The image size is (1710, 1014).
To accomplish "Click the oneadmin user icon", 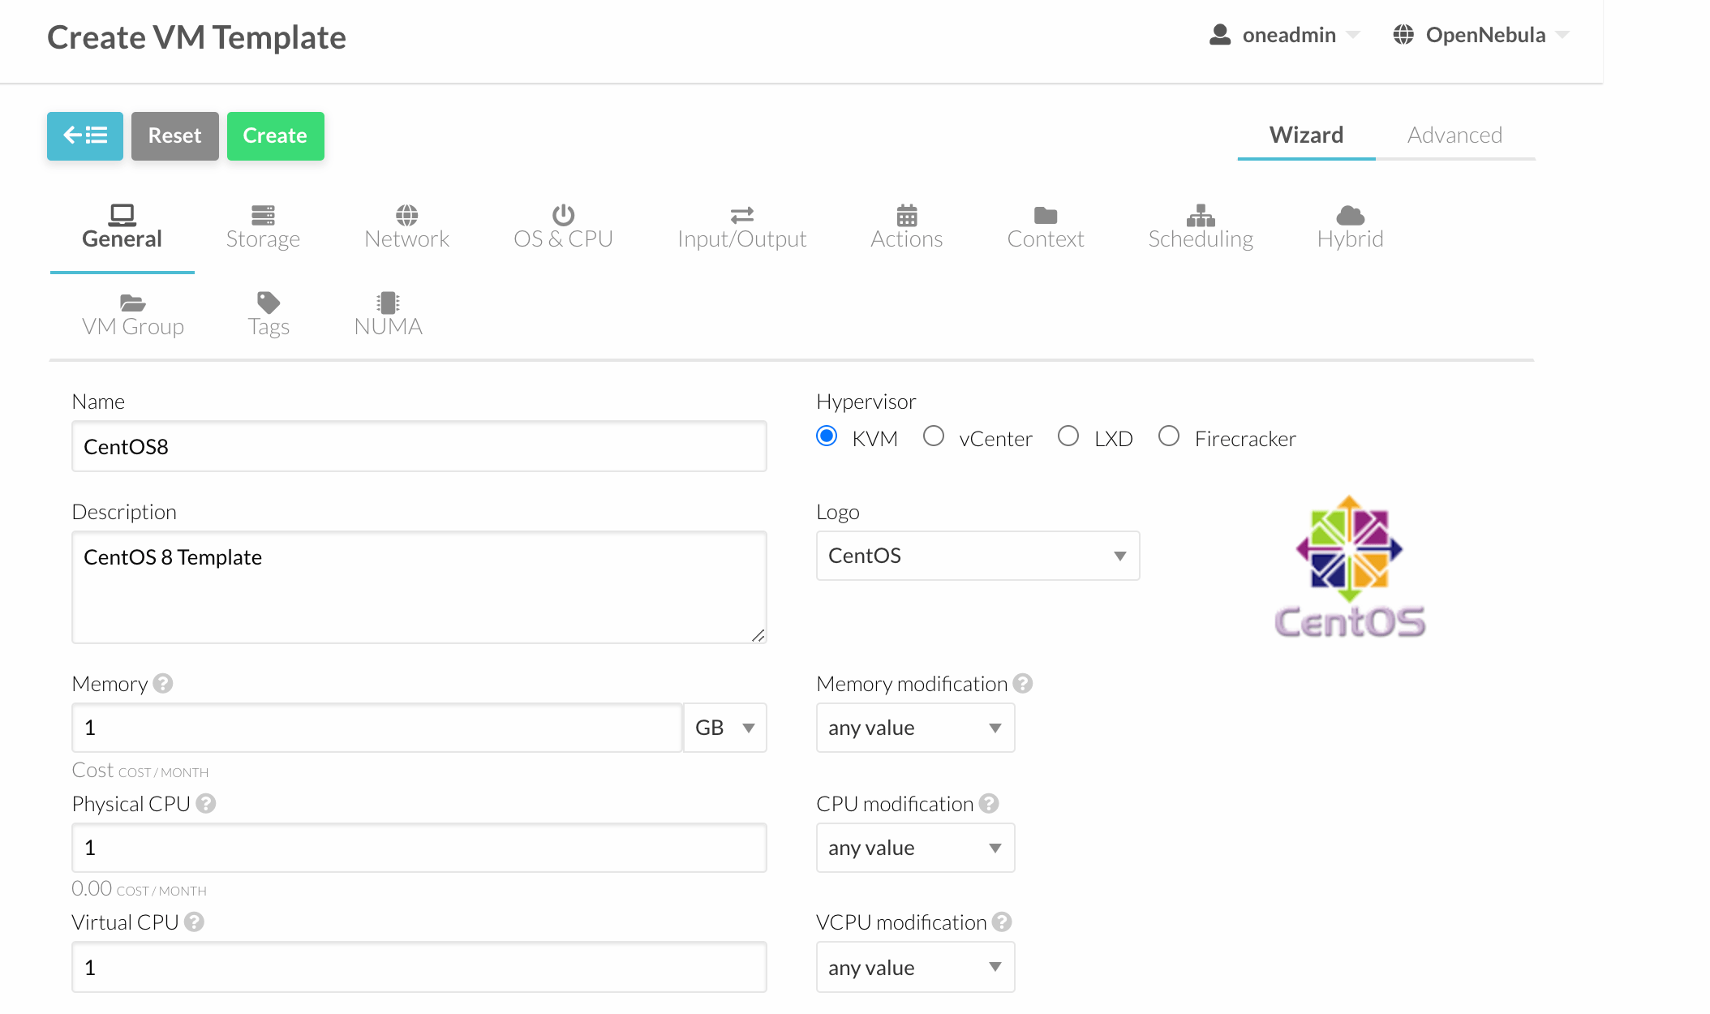I will click(x=1220, y=35).
